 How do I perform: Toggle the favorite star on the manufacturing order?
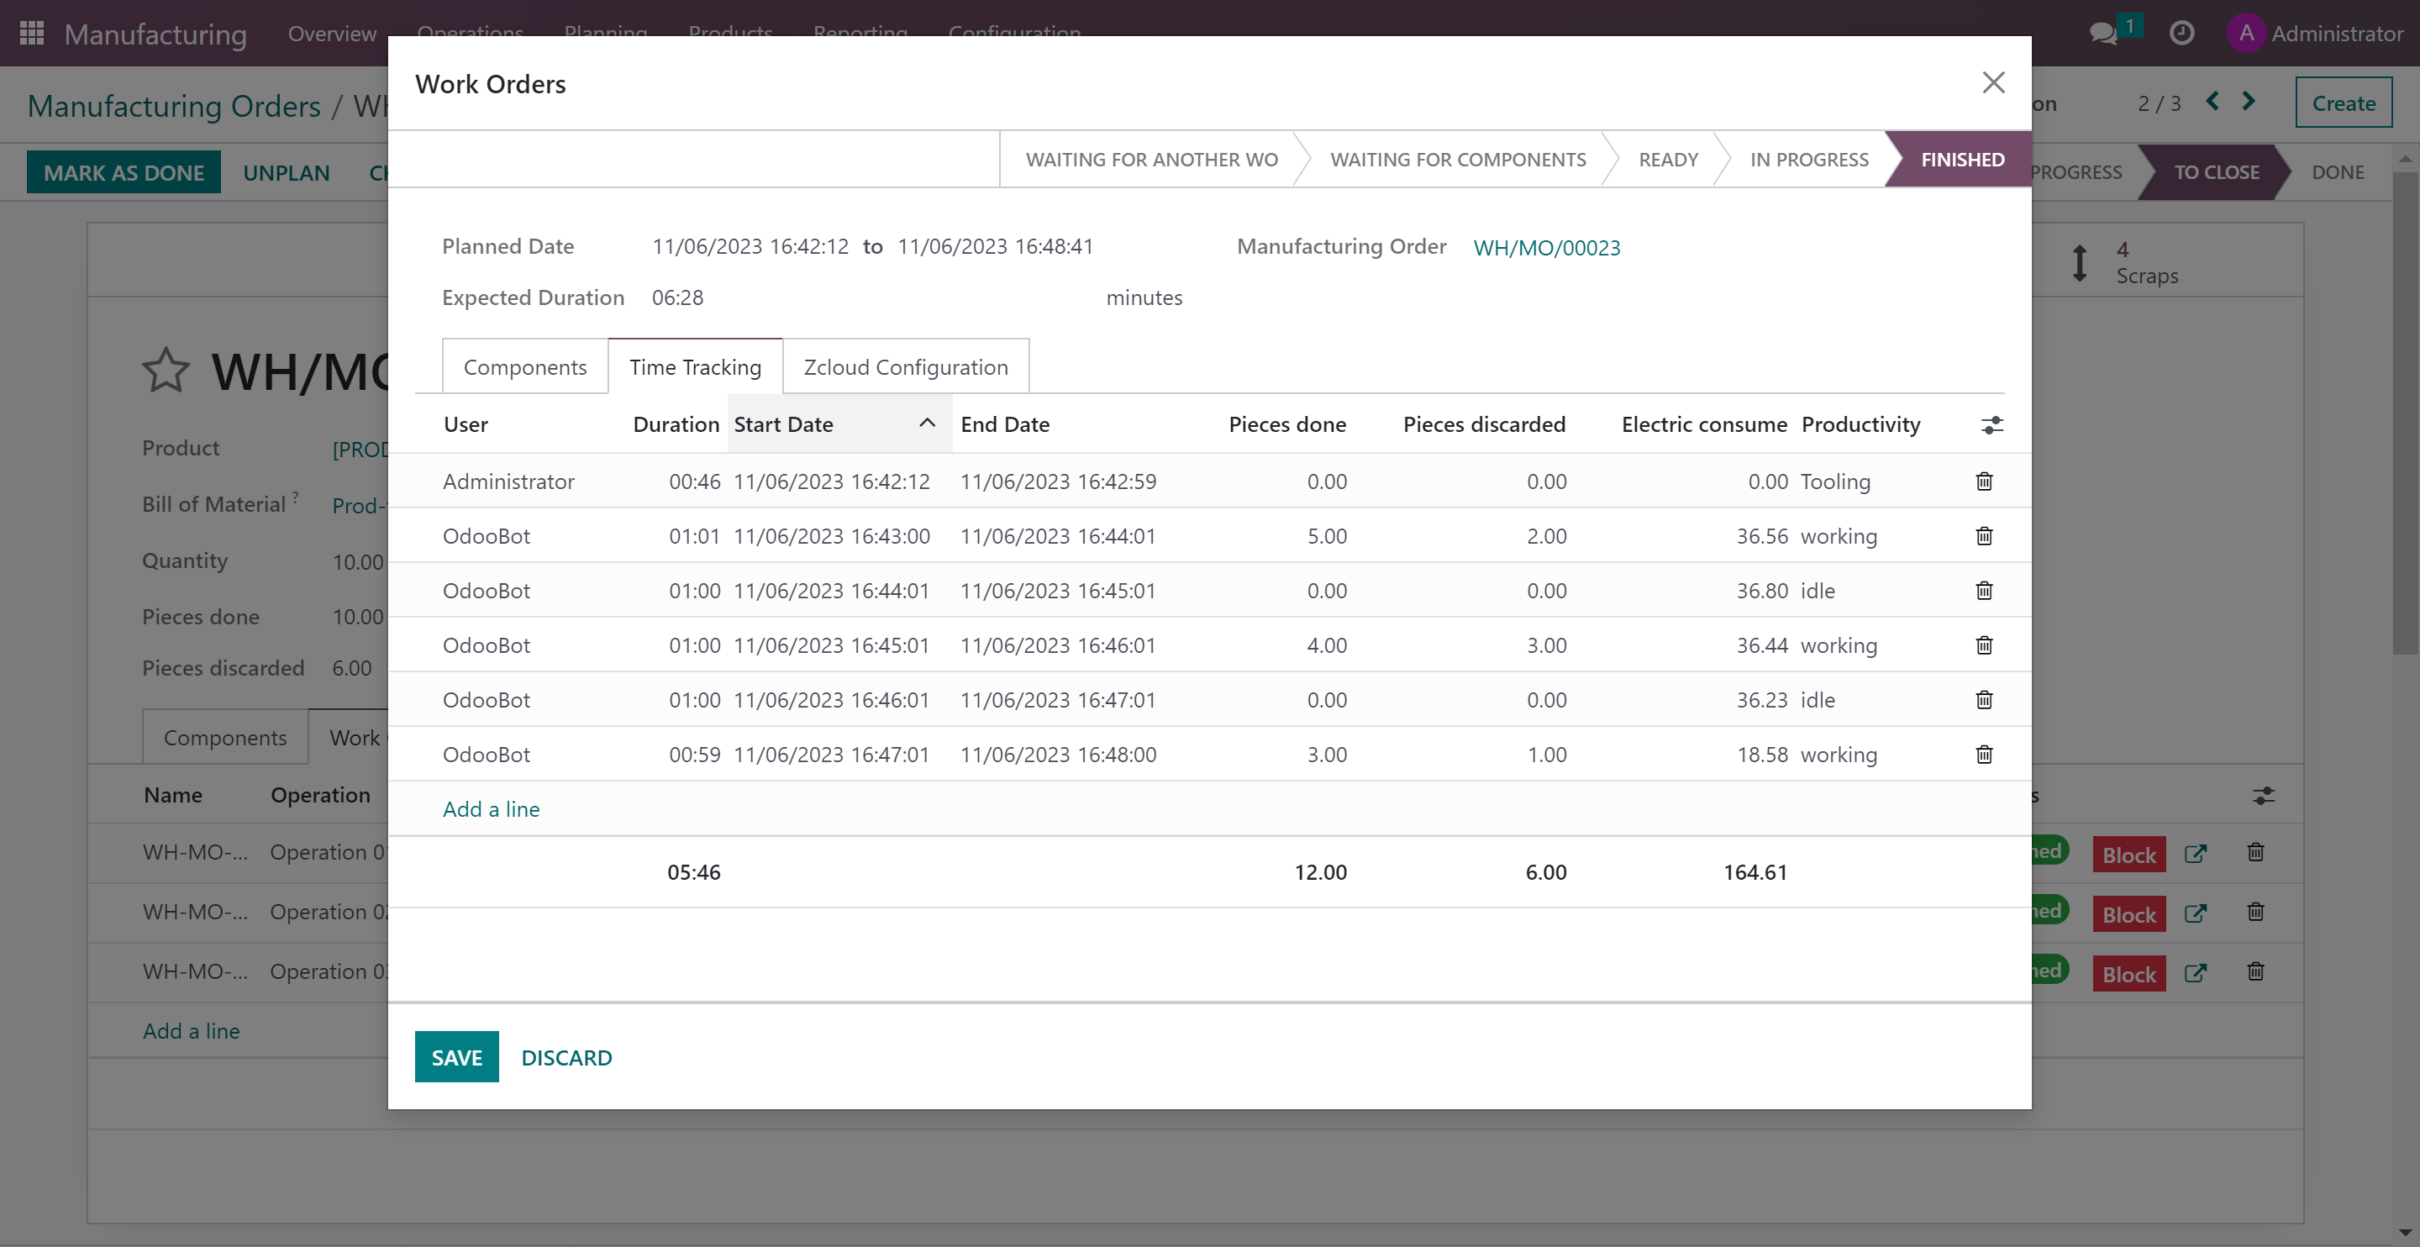(x=166, y=371)
